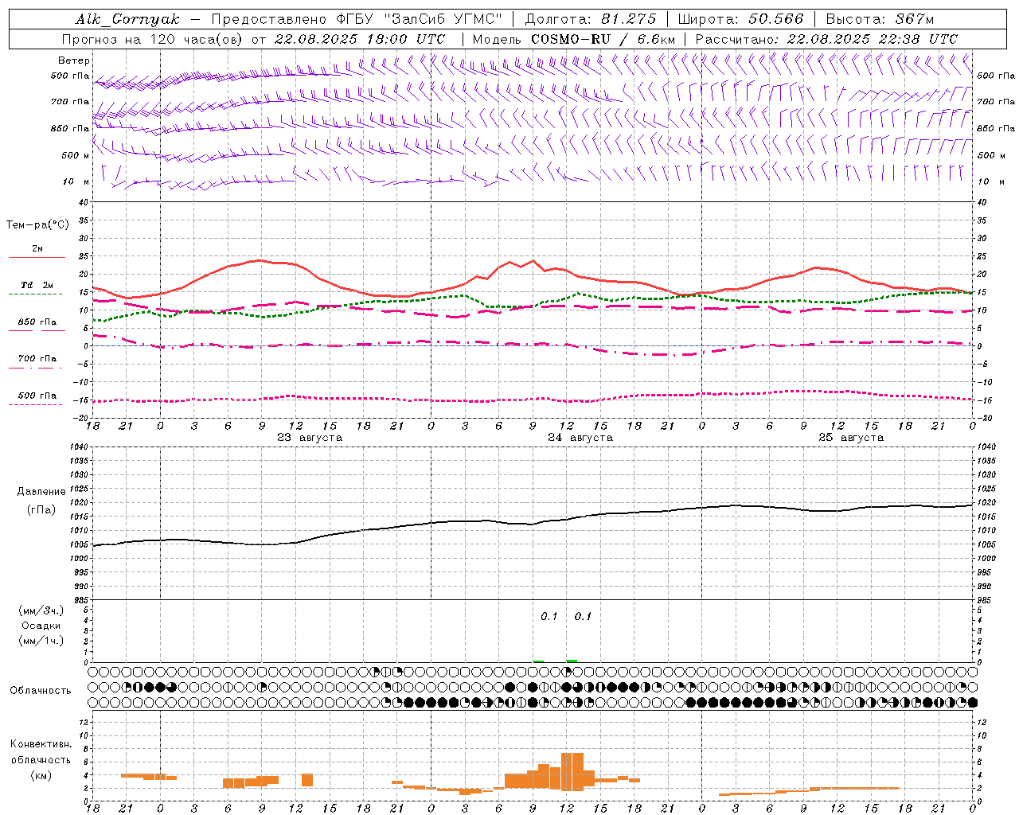Image resolution: width=1019 pixels, height=815 pixels.
Task: Click the station name Alk_Gornyak
Action: point(127,19)
